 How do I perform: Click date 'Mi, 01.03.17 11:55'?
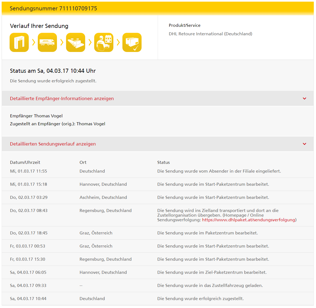tap(28, 171)
